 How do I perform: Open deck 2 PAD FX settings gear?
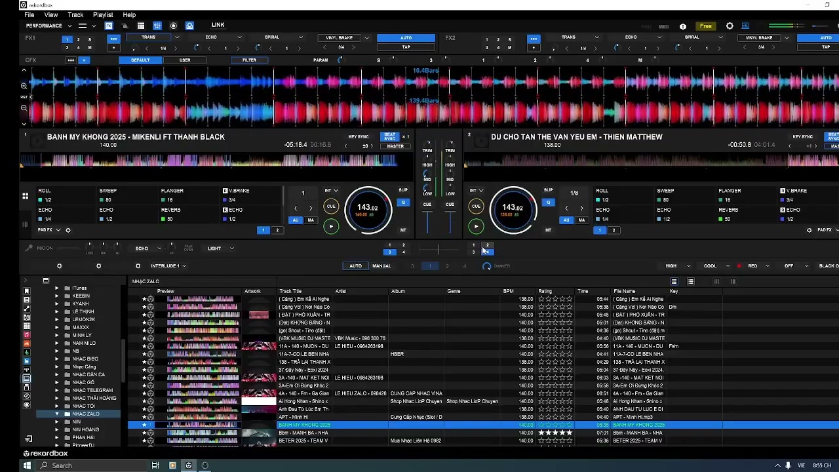[x=809, y=230]
